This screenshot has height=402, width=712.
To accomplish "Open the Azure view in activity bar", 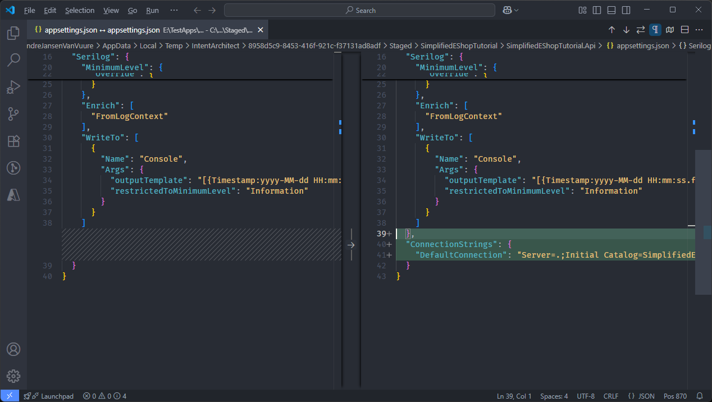I will coord(13,194).
